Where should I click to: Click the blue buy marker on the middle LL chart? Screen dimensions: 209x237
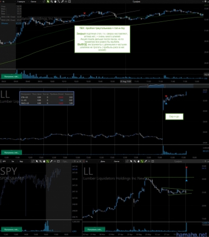coord(166,104)
